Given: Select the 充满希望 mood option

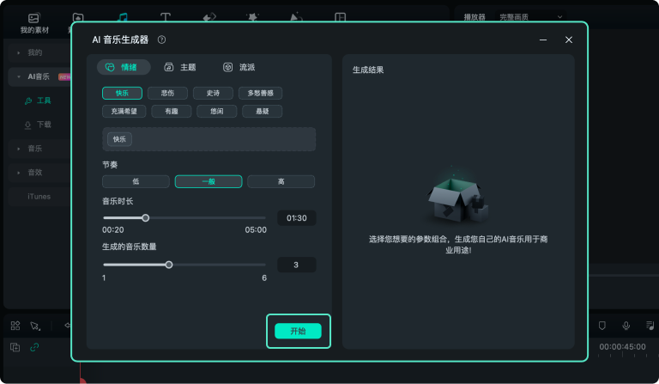Looking at the screenshot, I should coord(124,111).
